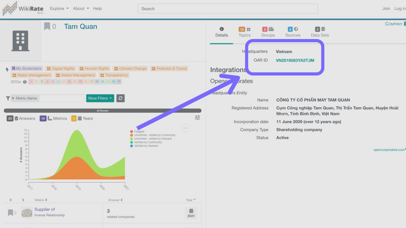Viewport: 406px width, 228px height.
Task: Select SDG 13 swatch
Action: click(x=96, y=82)
